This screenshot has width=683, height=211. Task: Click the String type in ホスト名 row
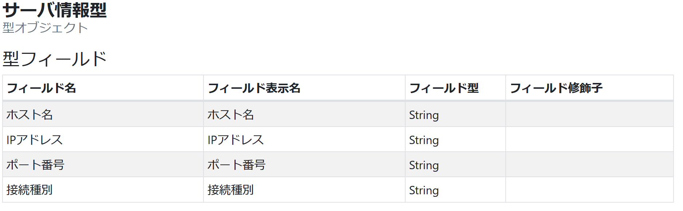(x=424, y=115)
